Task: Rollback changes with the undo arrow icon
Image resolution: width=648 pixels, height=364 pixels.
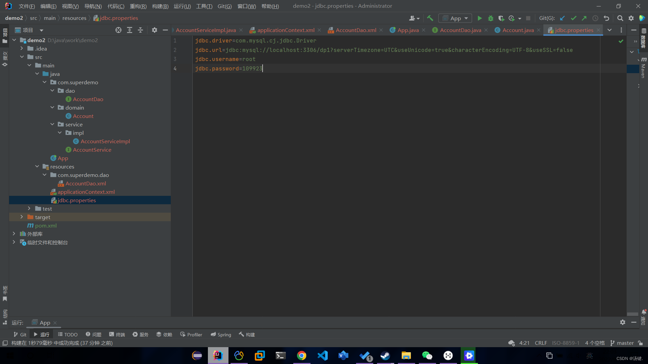Action: 606,18
